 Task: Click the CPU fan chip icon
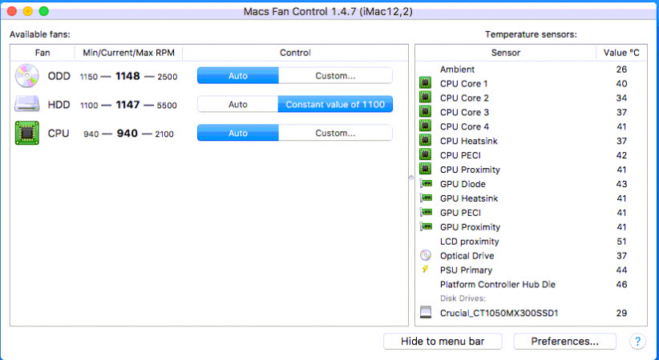tap(27, 133)
